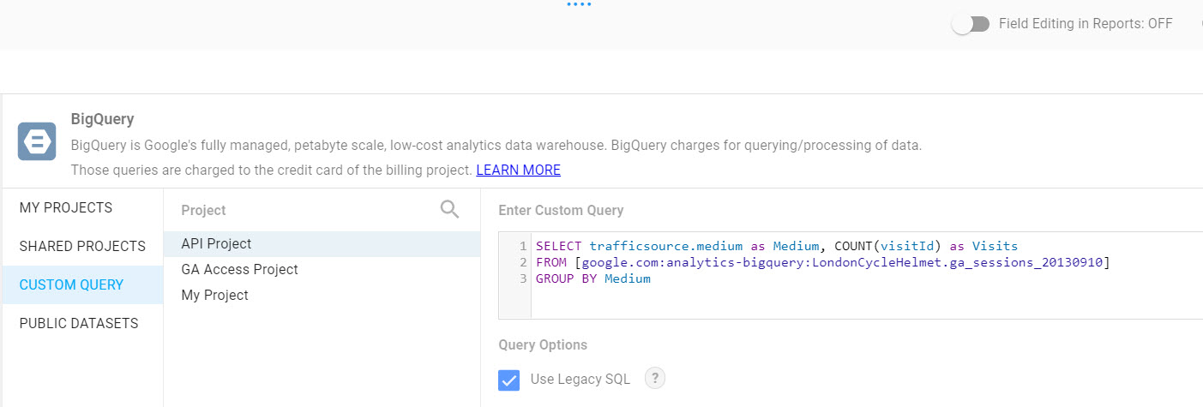Click the Use Legacy SQL label text
Viewport: 1203px width, 407px height.
(580, 380)
